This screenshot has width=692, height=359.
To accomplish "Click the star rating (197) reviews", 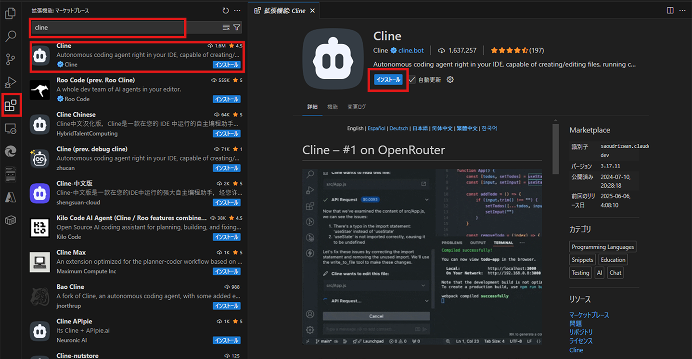I will coord(517,50).
